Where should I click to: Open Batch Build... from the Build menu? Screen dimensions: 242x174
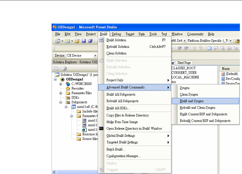[x=135, y=149]
